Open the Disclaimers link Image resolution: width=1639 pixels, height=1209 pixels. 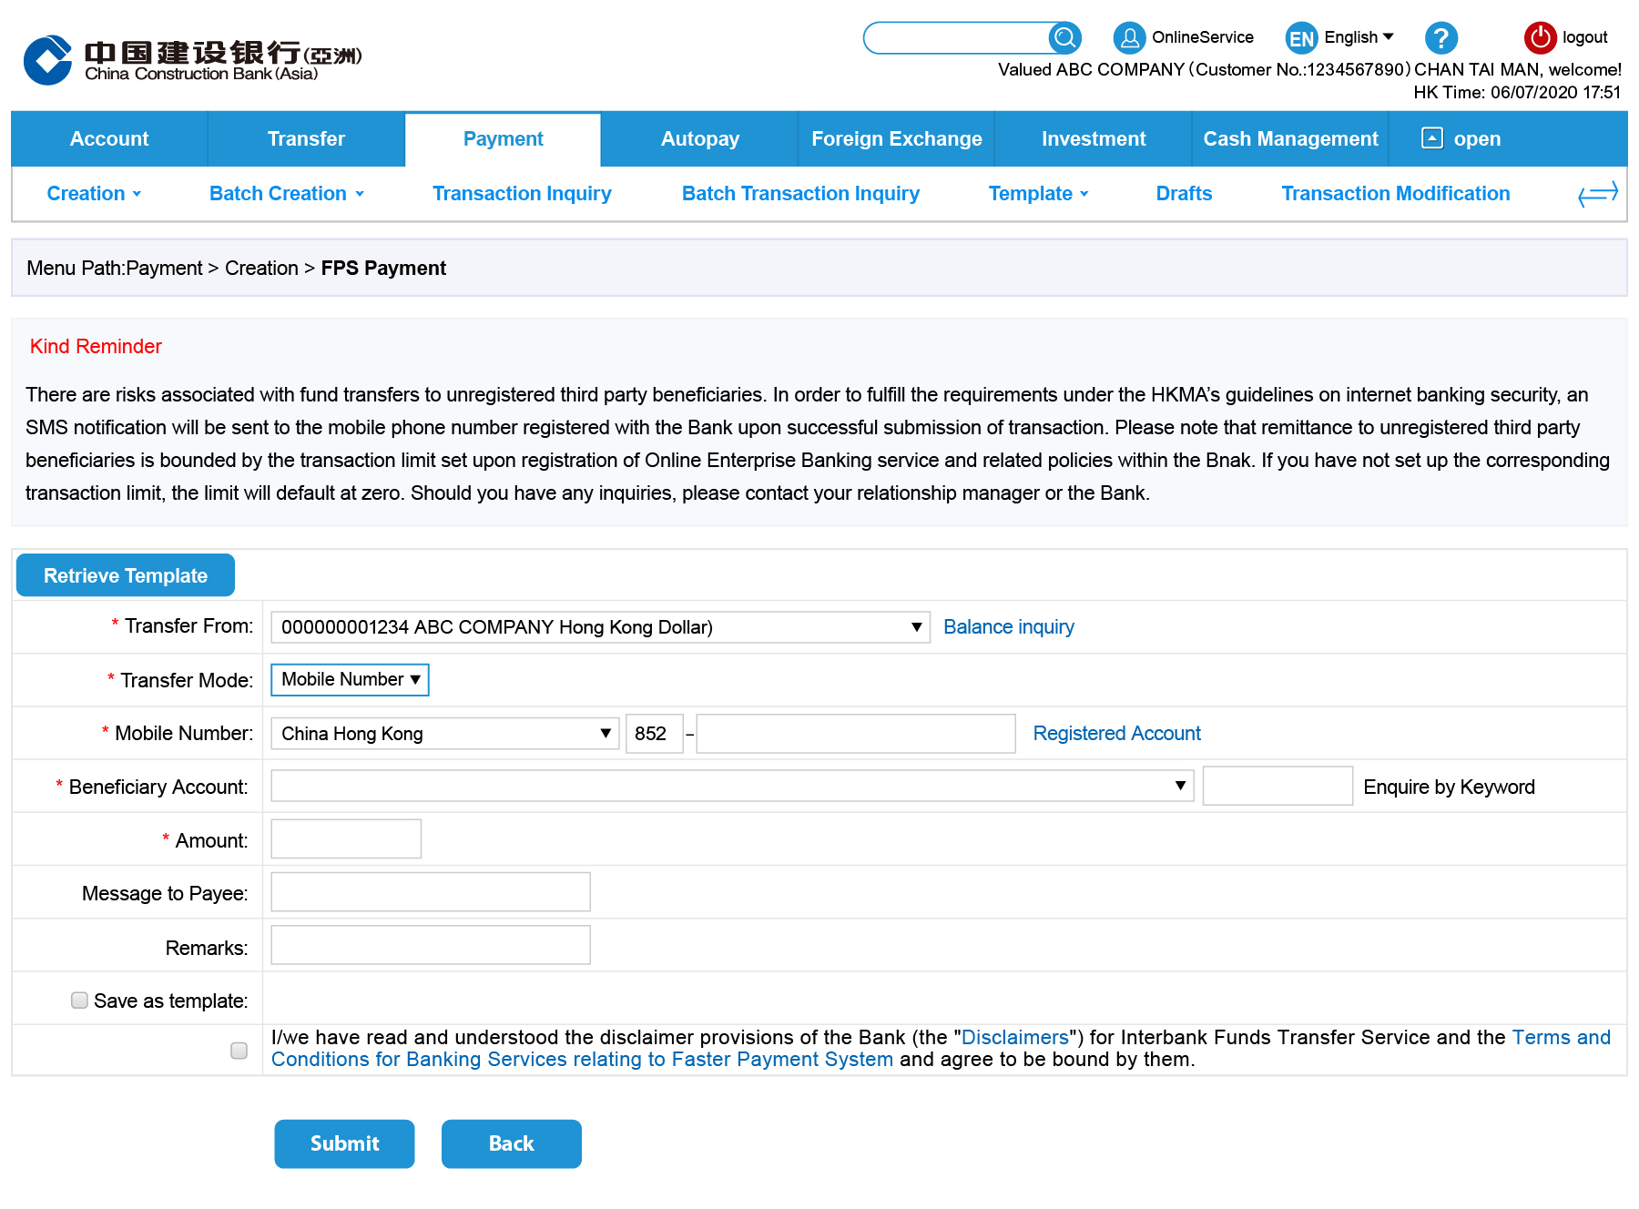point(1015,1037)
